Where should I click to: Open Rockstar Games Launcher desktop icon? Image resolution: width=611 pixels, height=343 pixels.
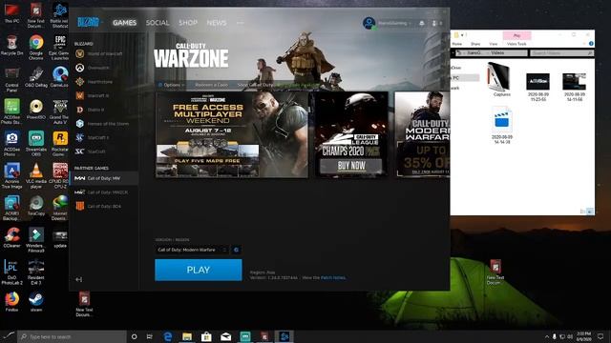pos(60,143)
